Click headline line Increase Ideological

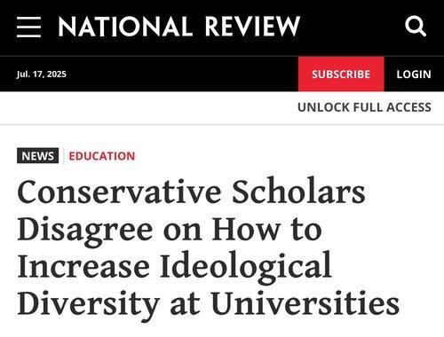(174, 265)
